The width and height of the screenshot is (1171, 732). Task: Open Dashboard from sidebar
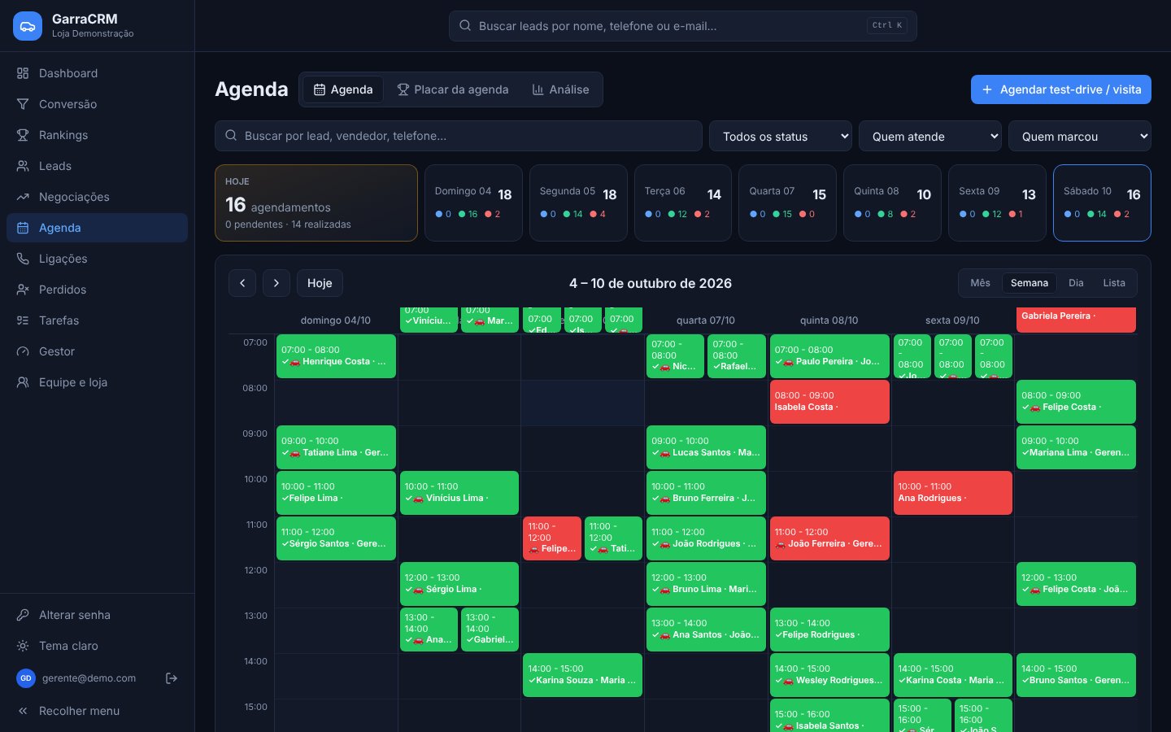coord(97,73)
